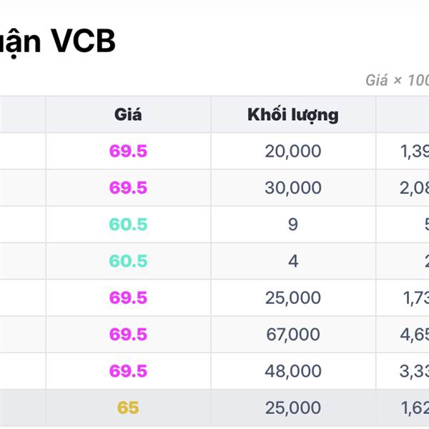Select the 69.5 price beside volume 20,000
429x429 pixels.
(x=128, y=151)
